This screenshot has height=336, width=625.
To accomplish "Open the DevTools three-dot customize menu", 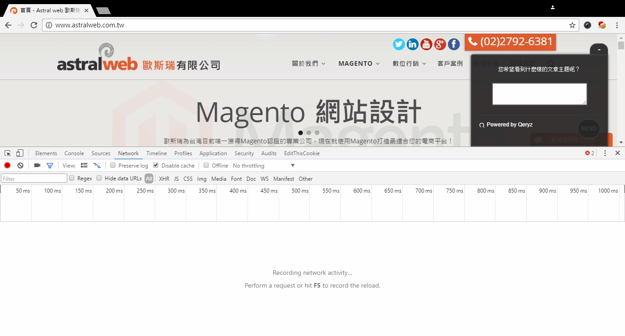I will tap(605, 153).
